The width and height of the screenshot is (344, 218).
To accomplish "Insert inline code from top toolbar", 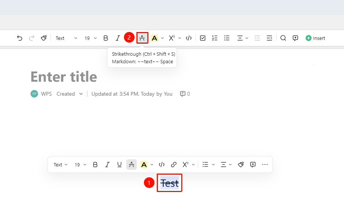I will [x=189, y=38].
